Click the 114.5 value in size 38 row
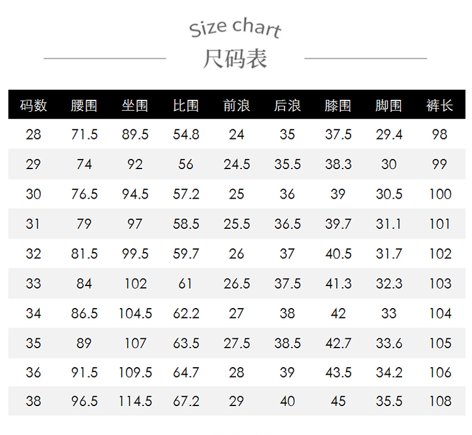Screen dimensions: 472x435 135,401
